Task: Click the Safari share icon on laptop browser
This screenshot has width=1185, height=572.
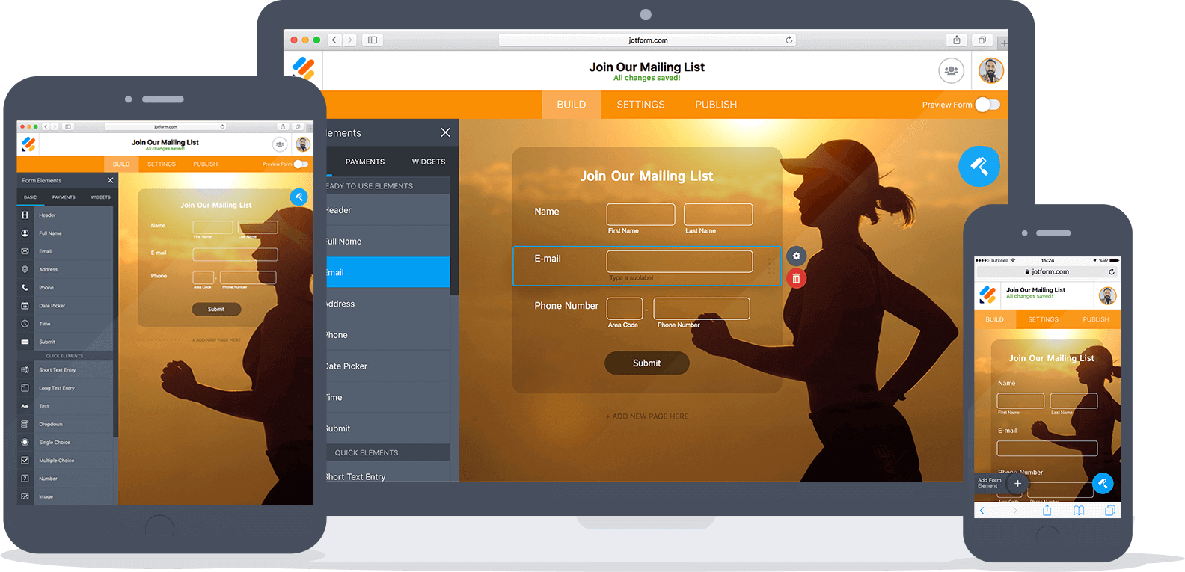Action: click(956, 40)
